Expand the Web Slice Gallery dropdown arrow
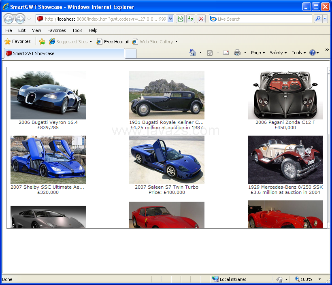 [176, 42]
